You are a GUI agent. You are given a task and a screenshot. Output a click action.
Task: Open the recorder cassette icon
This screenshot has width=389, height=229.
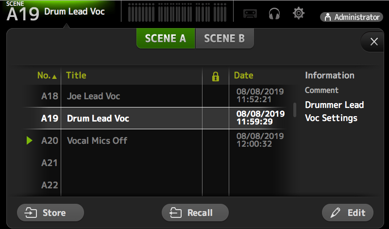tap(250, 14)
